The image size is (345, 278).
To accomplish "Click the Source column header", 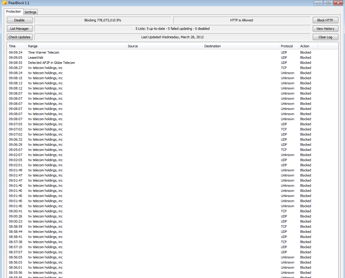I will click(x=164, y=46).
